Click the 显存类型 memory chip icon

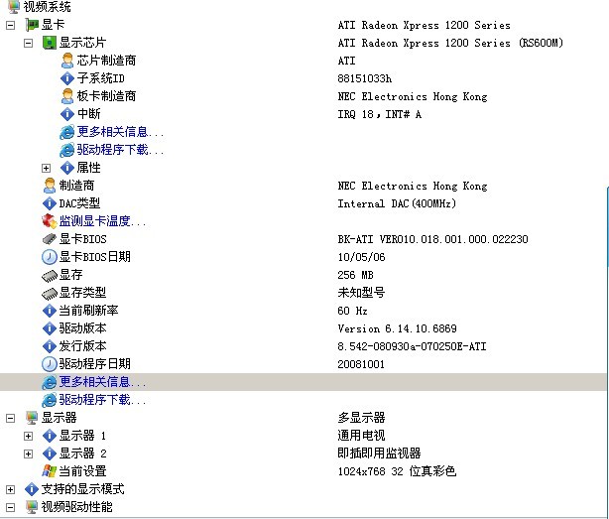[50, 294]
